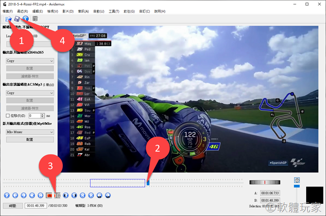This screenshot has height=216, width=326.
Task: Click the Save Video floppy icon
Action: pos(17,19)
